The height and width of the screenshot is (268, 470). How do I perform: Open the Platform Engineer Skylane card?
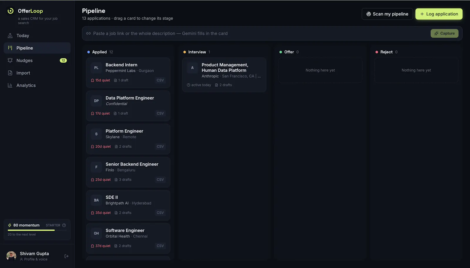pyautogui.click(x=128, y=139)
